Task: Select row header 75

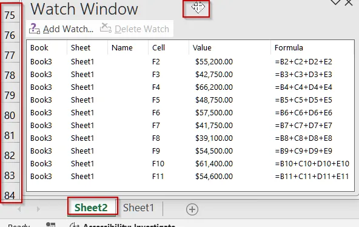Action: [x=10, y=15]
